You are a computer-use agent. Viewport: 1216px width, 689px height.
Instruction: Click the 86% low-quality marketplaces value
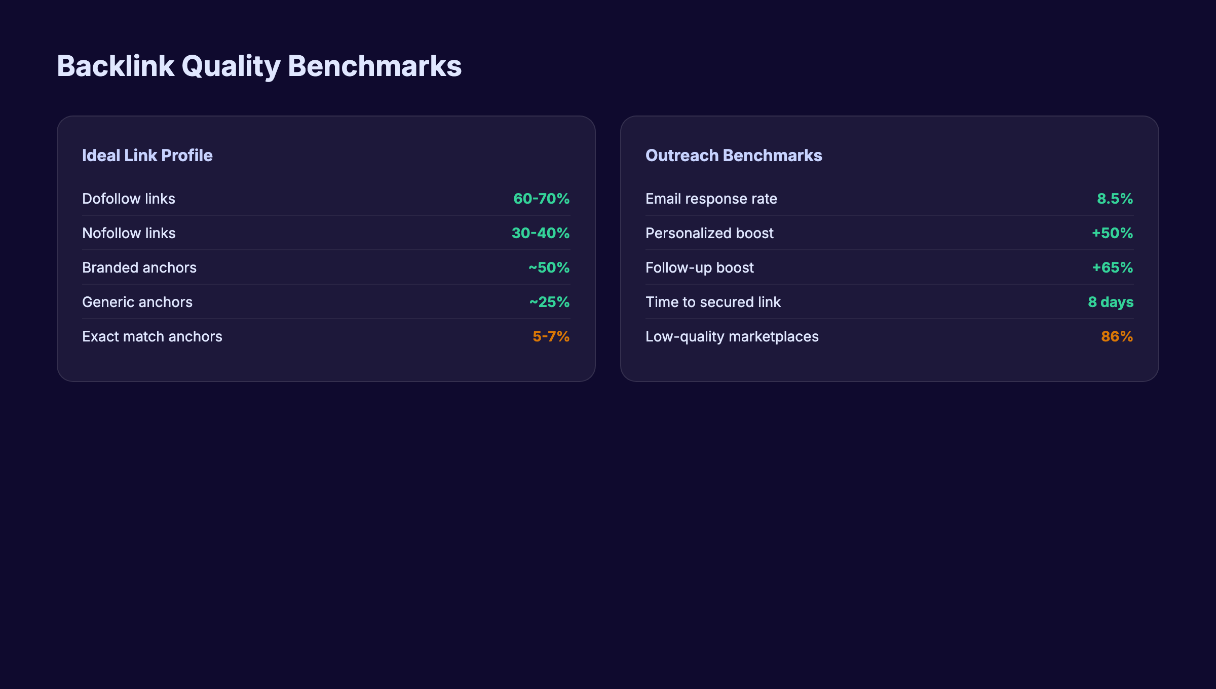pyautogui.click(x=1117, y=336)
